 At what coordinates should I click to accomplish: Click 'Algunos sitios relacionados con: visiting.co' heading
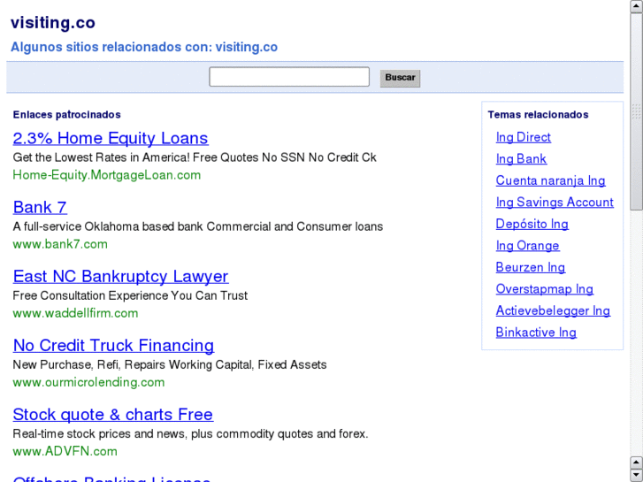point(144,47)
